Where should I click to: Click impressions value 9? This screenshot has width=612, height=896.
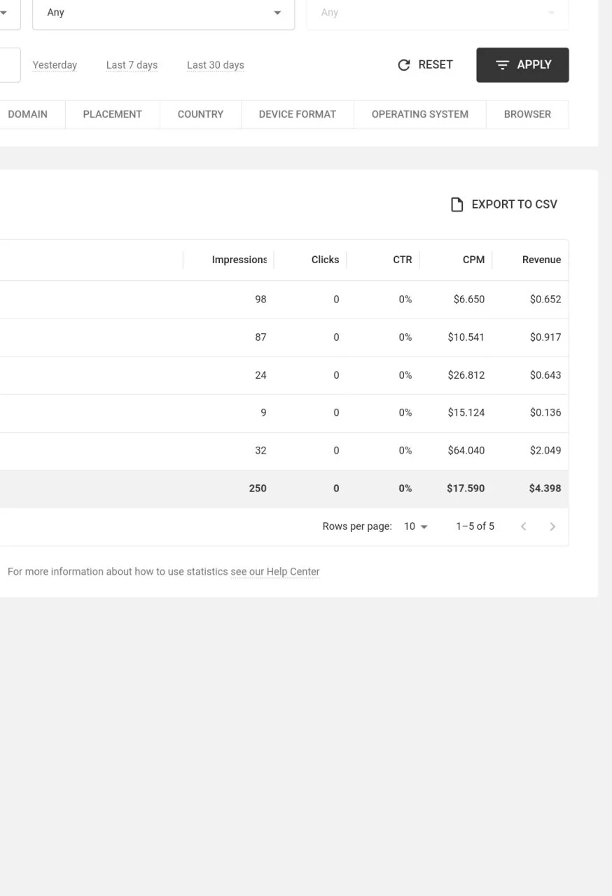263,413
